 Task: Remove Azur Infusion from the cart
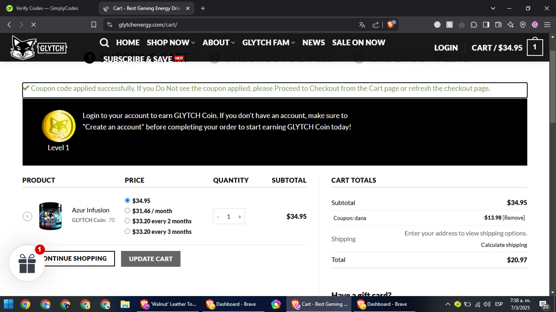tap(27, 217)
